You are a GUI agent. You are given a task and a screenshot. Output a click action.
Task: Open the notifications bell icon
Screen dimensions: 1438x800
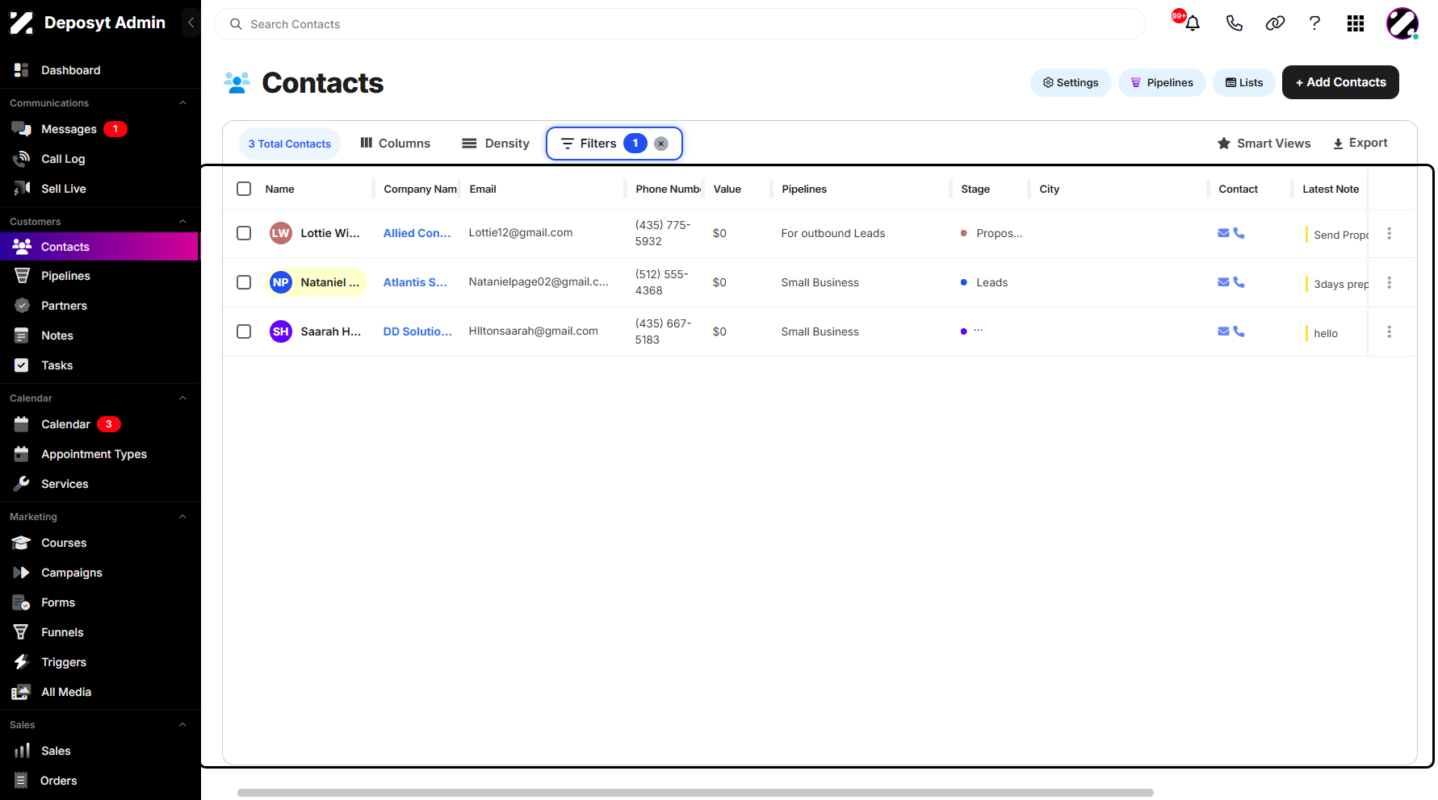(1192, 23)
